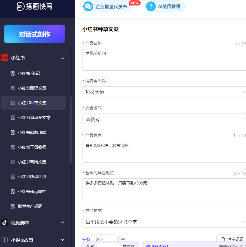Click the document icon beside 小红书-笔记
Viewport: 246px width, 247px height.
pos(13,74)
